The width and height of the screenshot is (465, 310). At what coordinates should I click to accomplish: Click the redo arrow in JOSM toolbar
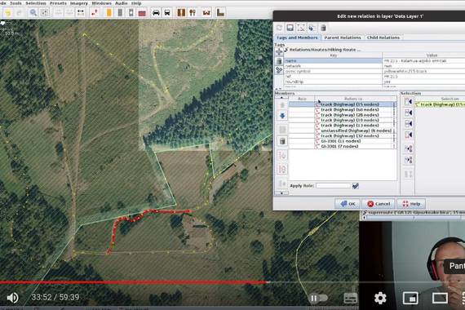pyautogui.click(x=20, y=12)
